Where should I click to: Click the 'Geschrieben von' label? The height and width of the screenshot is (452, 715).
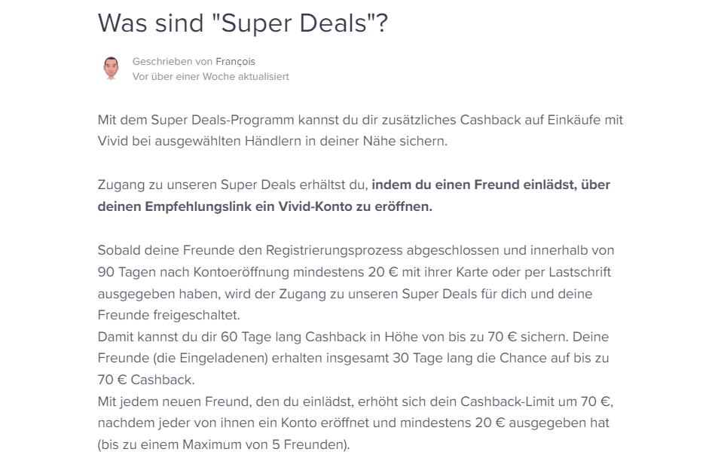(173, 62)
